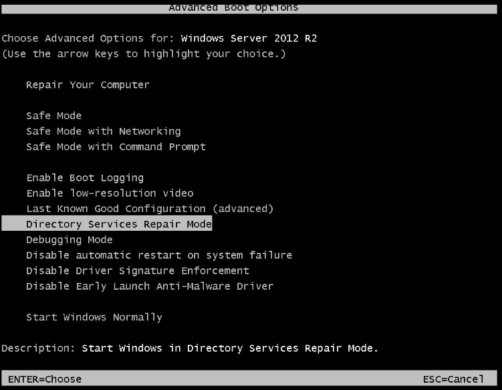
Task: Click the highlighted Directory Services Repair Mode entry
Action: pyautogui.click(x=118, y=224)
